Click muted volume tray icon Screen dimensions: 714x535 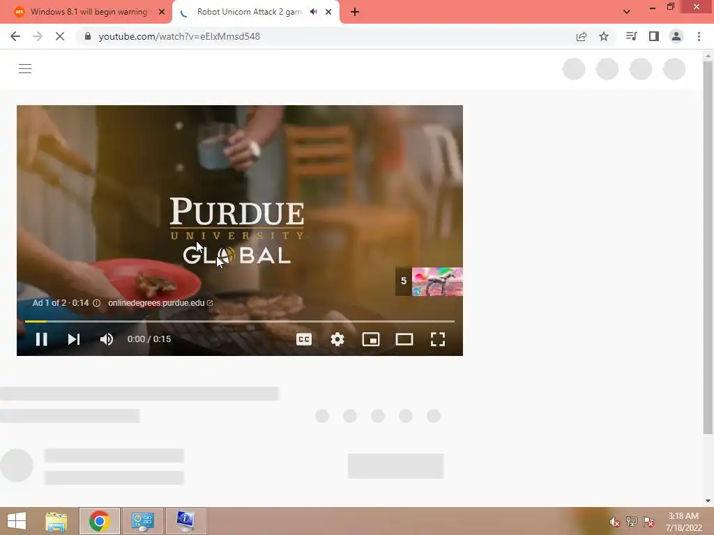(x=614, y=522)
